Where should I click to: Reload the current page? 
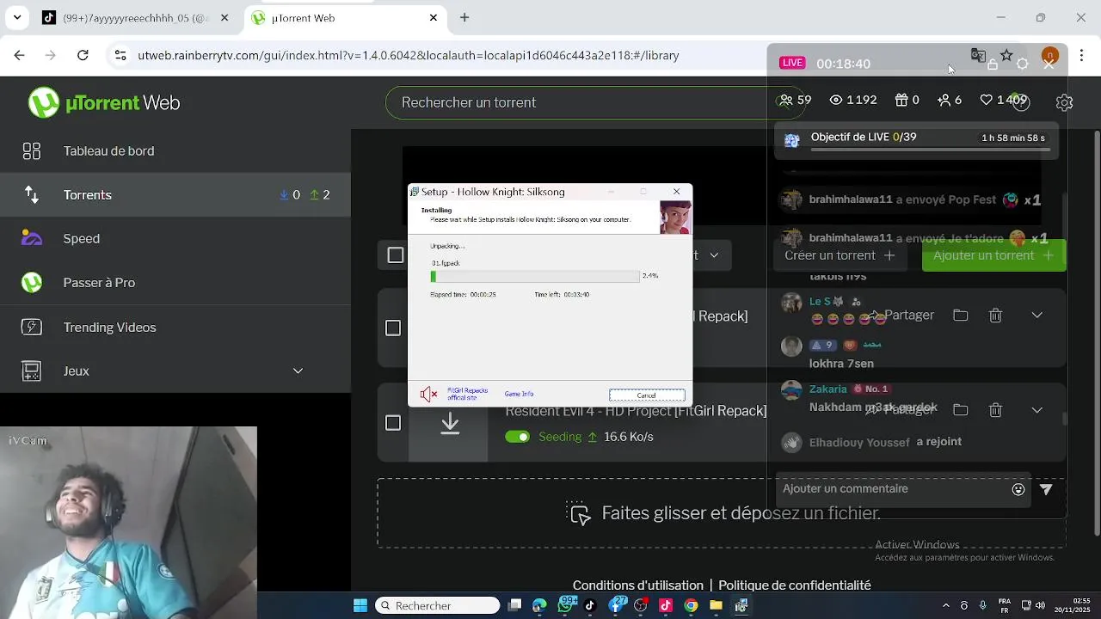click(83, 55)
